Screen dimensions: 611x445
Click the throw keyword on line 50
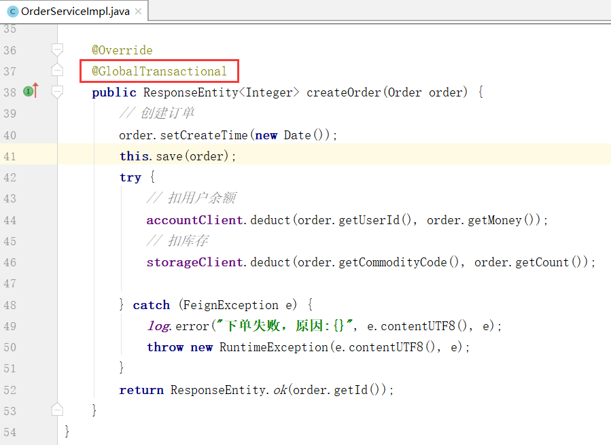(x=165, y=347)
